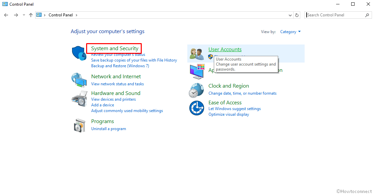Image resolution: width=375 pixels, height=196 pixels.
Task: Open Backup and Restore (Windows 7)
Action: click(120, 66)
